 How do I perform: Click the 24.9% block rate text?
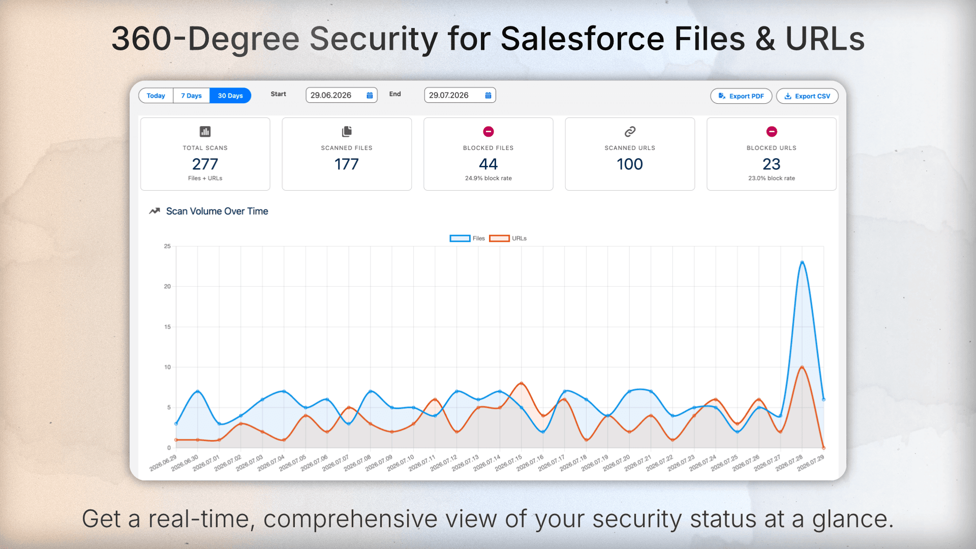coord(489,178)
